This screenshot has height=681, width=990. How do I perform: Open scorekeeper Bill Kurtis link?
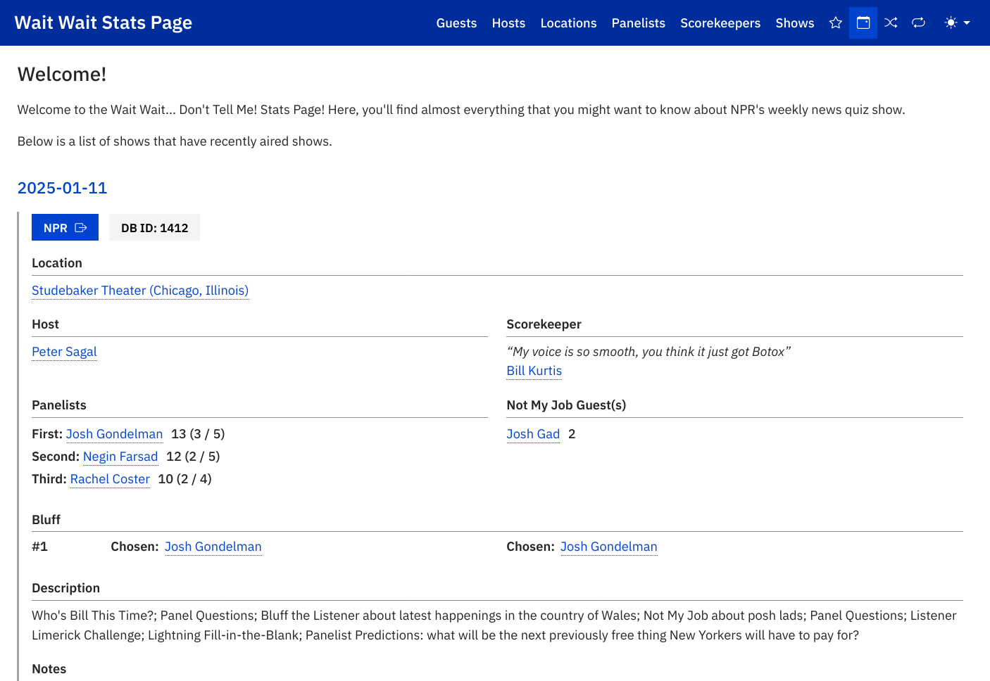point(534,371)
